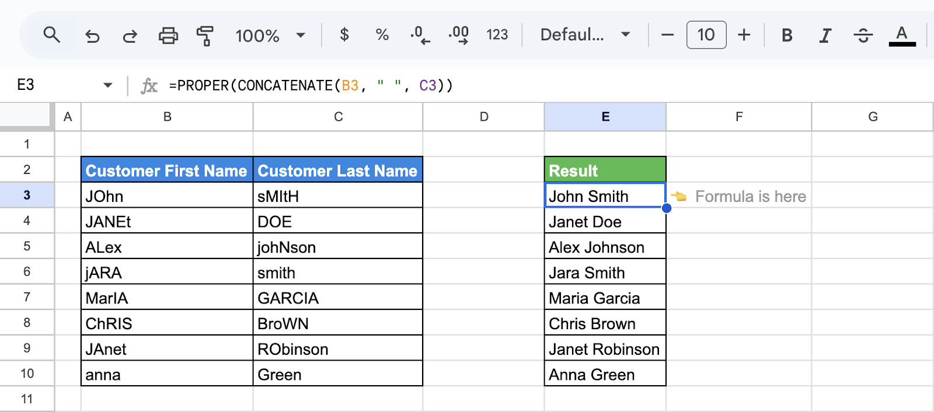Toggle strikethrough formatting
This screenshot has height=412, width=934.
pos(863,36)
